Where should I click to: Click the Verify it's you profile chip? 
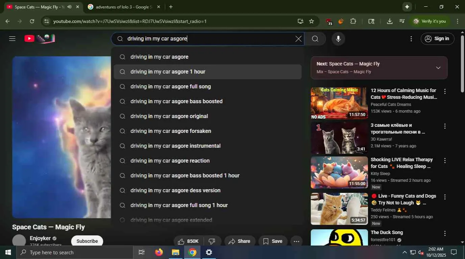pos(430,21)
